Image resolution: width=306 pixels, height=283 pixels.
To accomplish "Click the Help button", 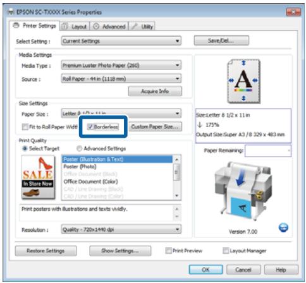I will click(x=281, y=270).
